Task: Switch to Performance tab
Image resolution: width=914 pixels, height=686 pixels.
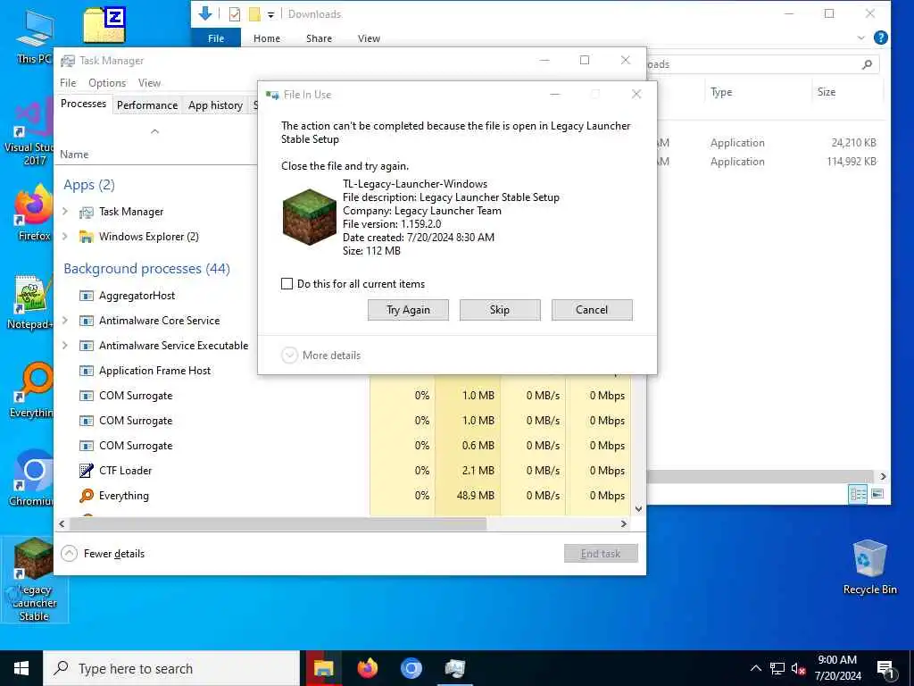Action: point(147,105)
